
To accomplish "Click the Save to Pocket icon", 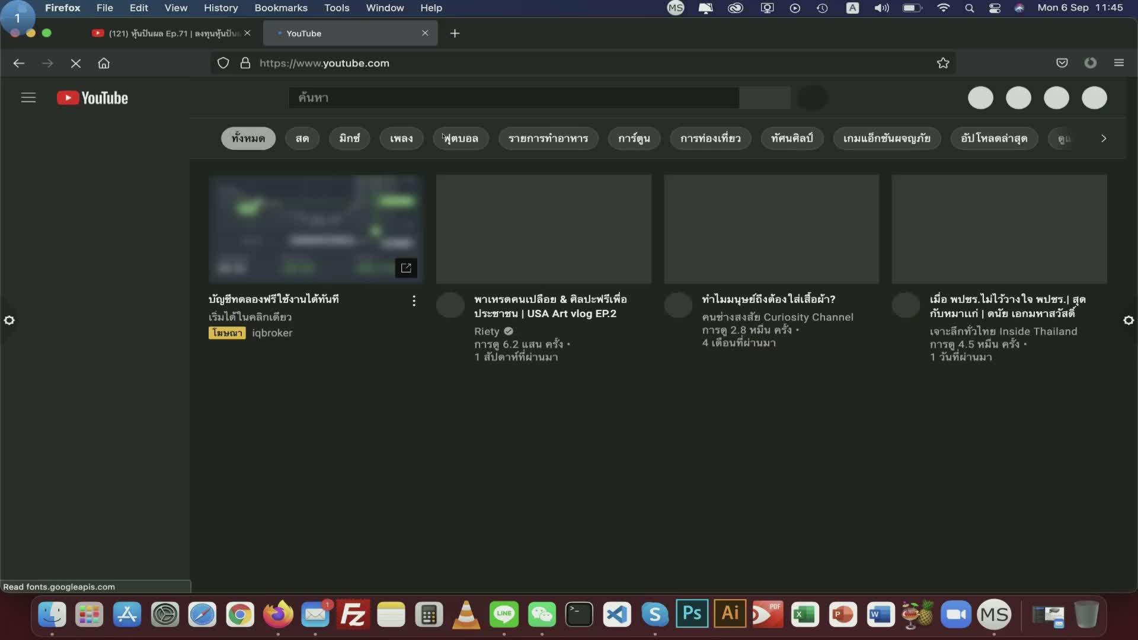I will pos(1062,63).
